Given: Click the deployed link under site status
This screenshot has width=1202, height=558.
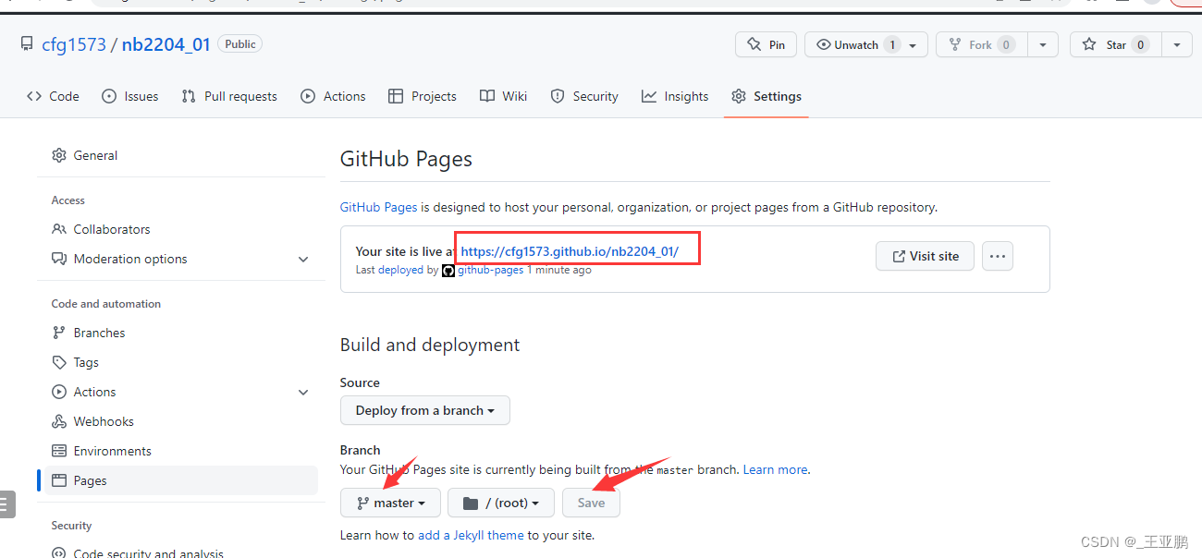Looking at the screenshot, I should coord(400,270).
